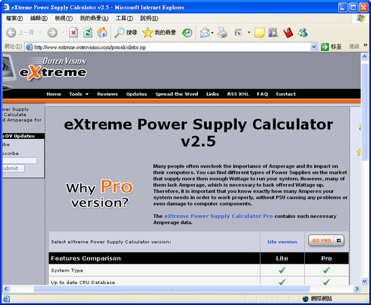Stop page loading with red X icon

coord(74,32)
